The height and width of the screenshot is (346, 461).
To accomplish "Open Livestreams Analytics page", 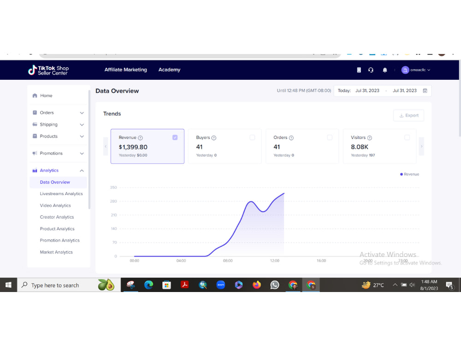I will coord(61,194).
